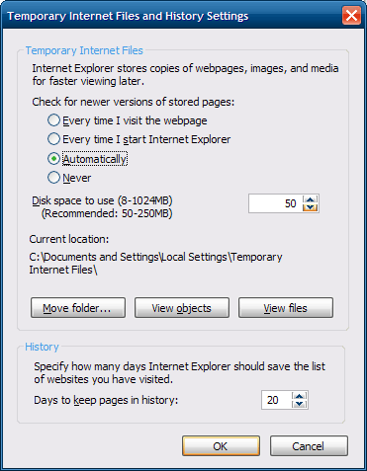Click the dialog title bar text

[x=128, y=16]
